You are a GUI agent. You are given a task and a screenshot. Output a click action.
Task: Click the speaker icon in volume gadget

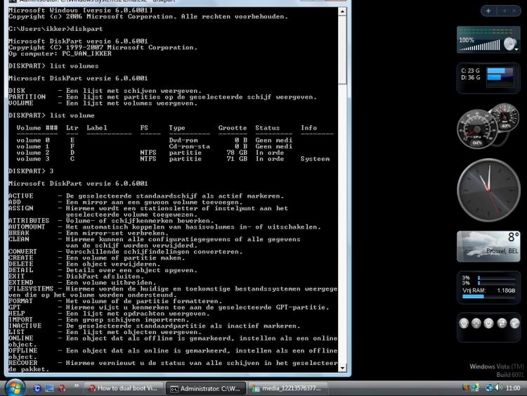509,44
